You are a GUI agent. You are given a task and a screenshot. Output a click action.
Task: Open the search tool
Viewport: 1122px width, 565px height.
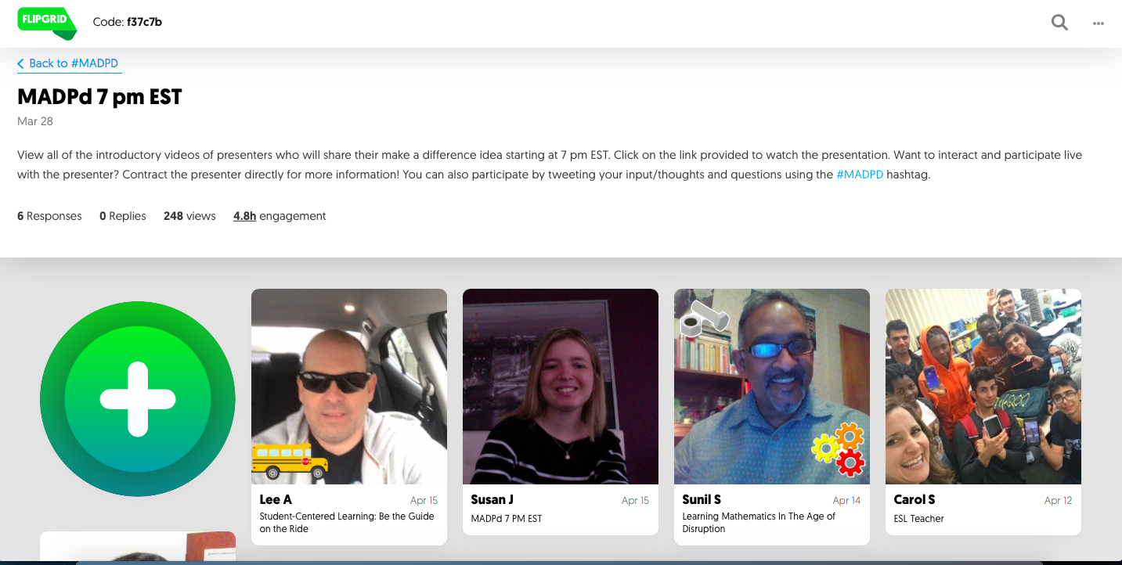1059,22
